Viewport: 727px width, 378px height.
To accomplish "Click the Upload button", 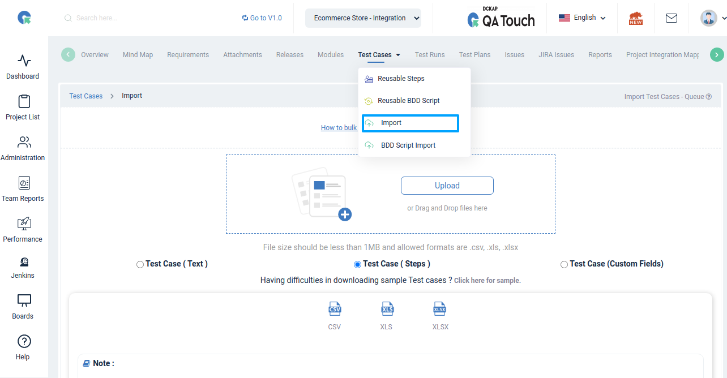I will tap(447, 186).
